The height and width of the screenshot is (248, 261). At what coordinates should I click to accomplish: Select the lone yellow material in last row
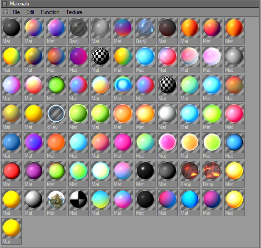pyautogui.click(x=11, y=231)
